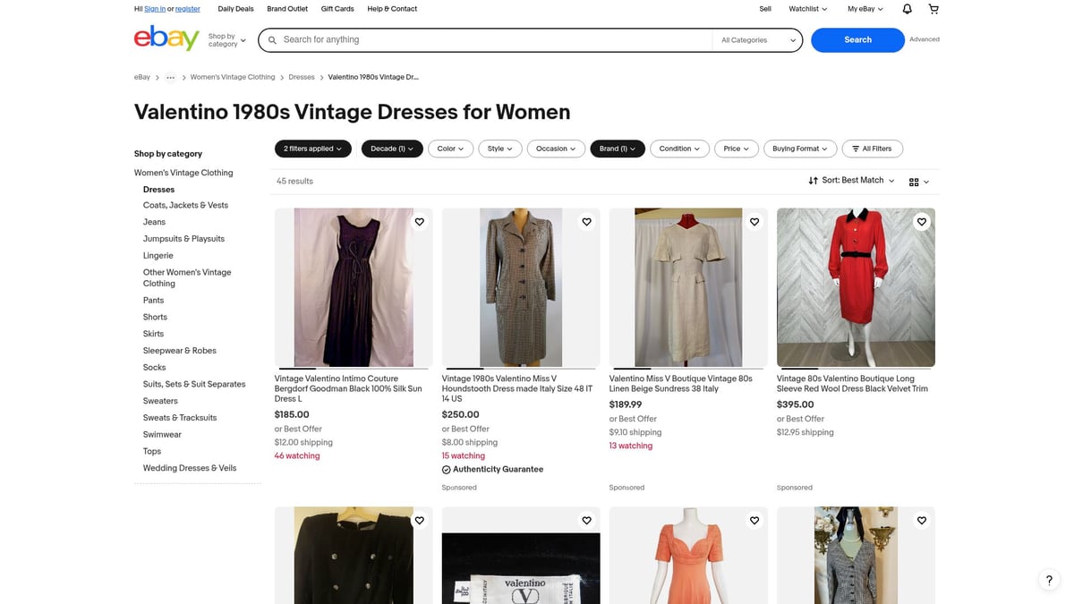This screenshot has height=604, width=1074.
Task: Watch the Valentino Intimo Couture silk dress
Action: [419, 222]
